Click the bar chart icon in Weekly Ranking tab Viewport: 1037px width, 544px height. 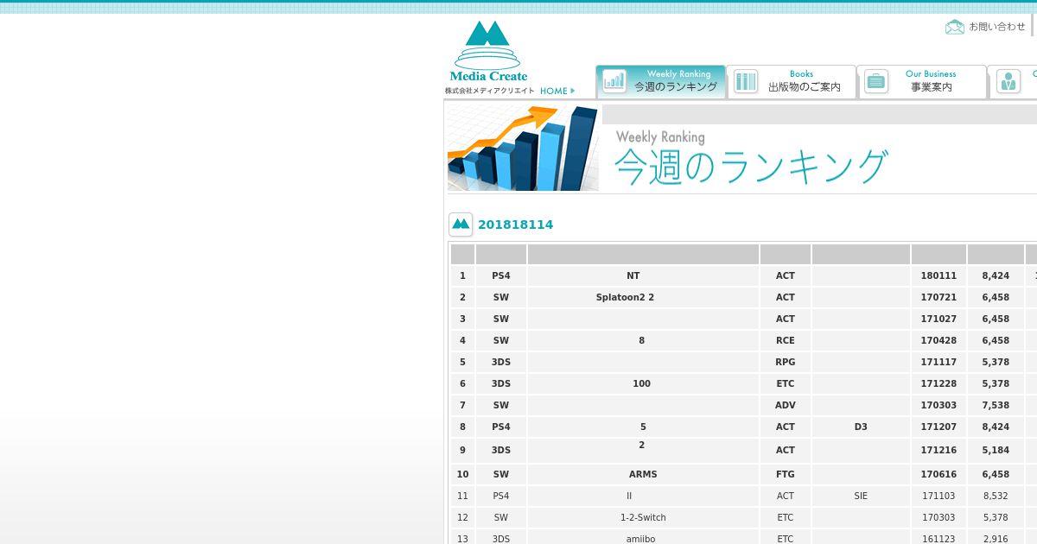click(x=614, y=81)
